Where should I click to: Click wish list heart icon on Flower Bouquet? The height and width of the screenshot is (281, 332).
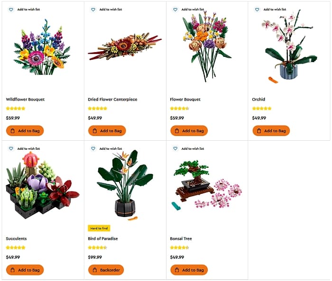(x=175, y=9)
